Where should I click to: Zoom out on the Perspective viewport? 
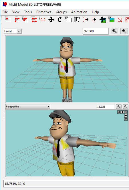click(x=126, y=107)
